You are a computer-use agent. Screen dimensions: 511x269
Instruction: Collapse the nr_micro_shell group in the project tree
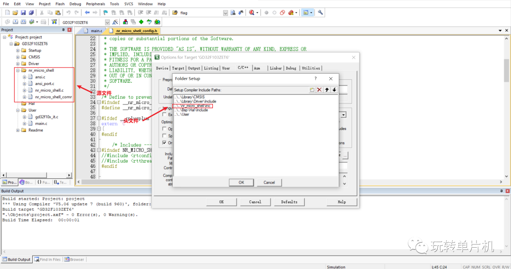[18, 70]
